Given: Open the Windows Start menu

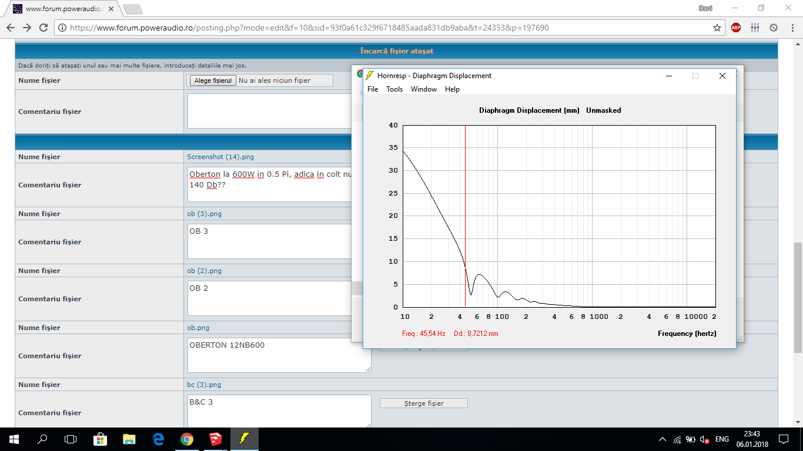Looking at the screenshot, I should 14,439.
